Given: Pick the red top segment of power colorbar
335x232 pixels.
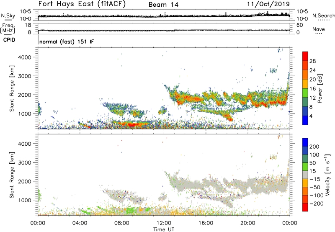Looking at the screenshot, I should coord(305,56).
